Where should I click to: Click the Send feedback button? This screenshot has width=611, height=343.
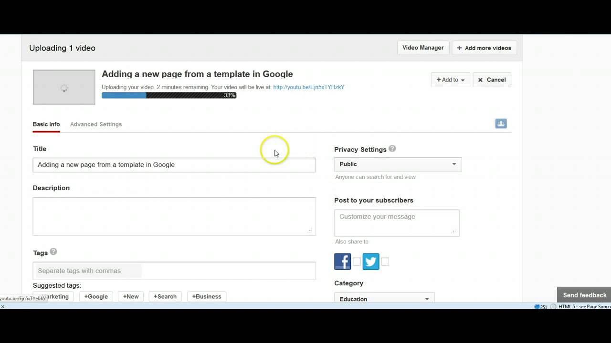tap(584, 294)
